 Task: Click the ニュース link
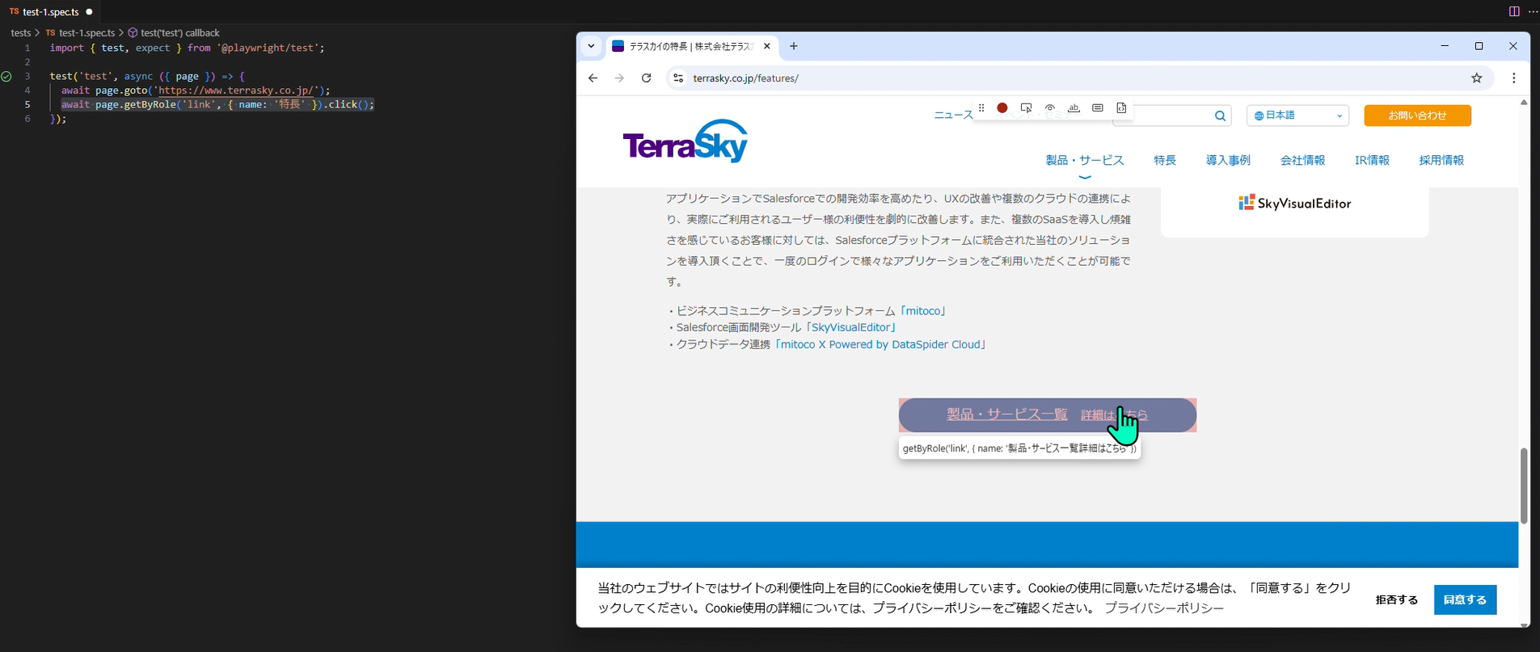point(953,116)
